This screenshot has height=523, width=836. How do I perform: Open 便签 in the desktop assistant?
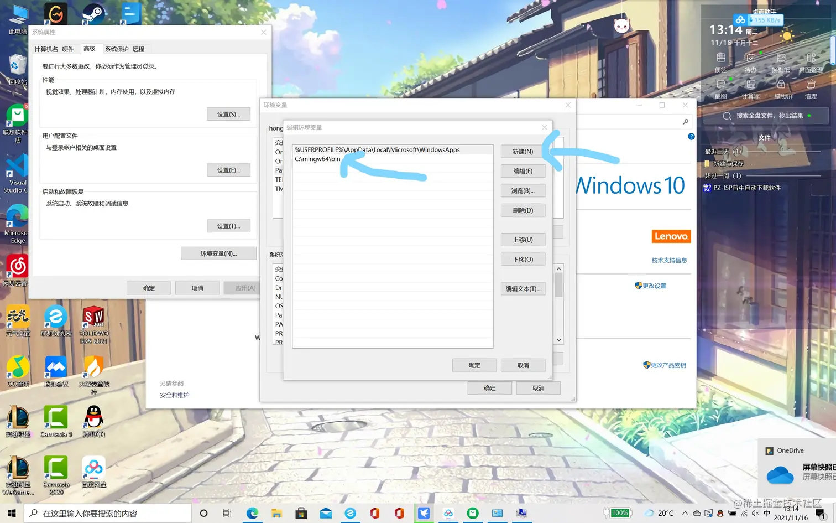click(720, 62)
